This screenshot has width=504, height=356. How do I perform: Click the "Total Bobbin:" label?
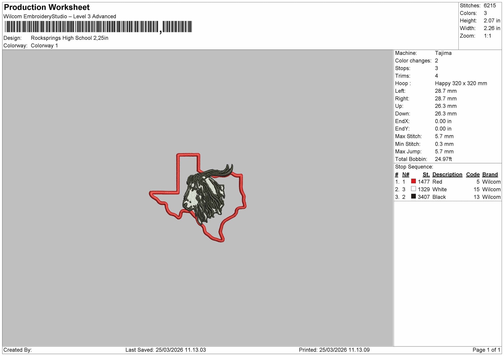[x=411, y=159]
